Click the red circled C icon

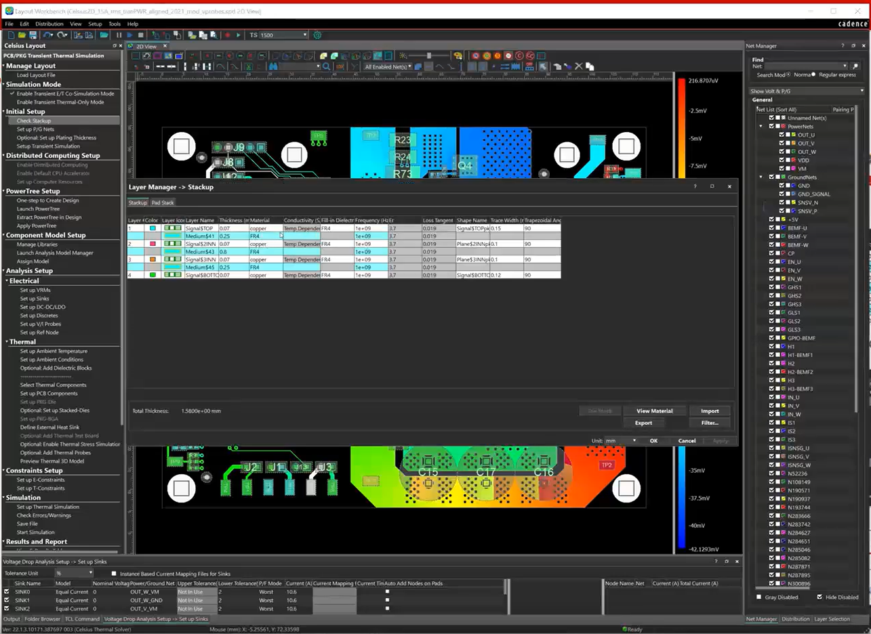pos(519,56)
